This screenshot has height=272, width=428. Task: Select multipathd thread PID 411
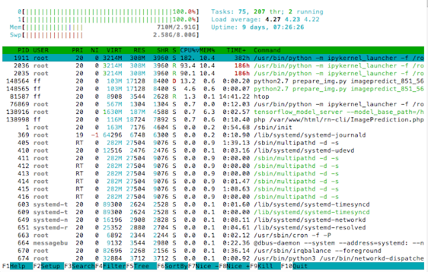point(213,158)
